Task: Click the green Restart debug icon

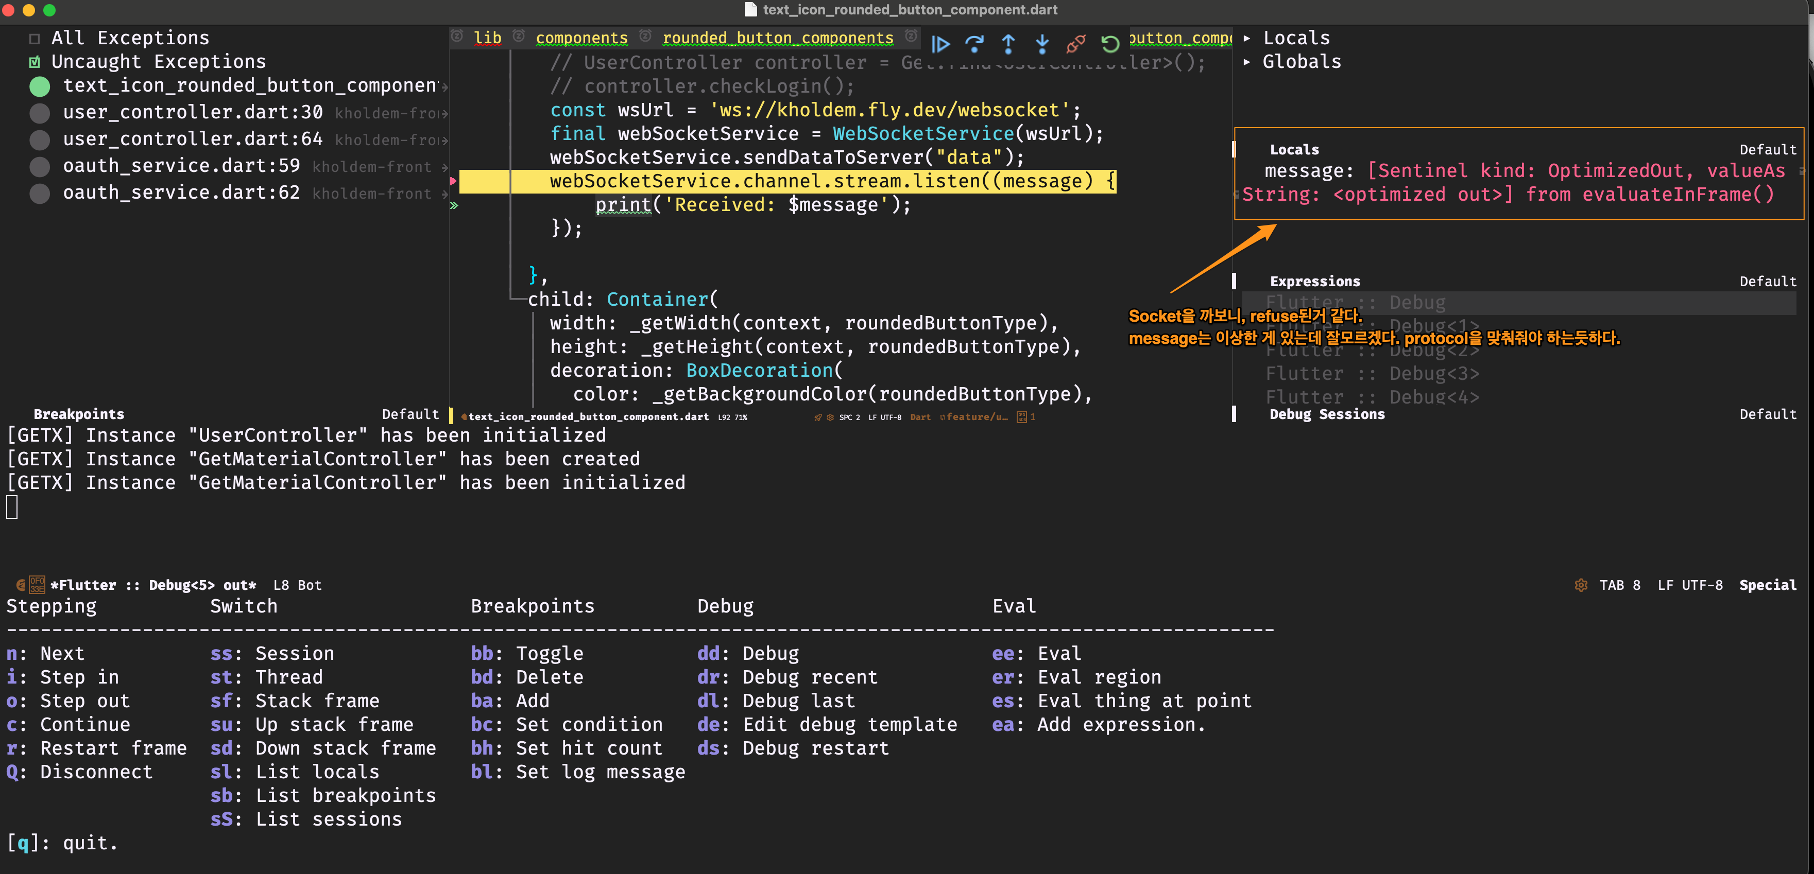Action: 1110,44
